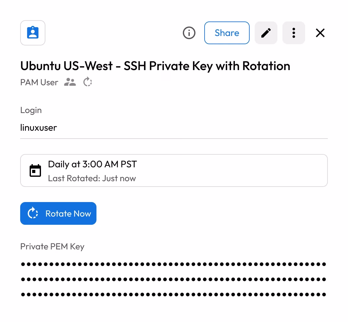Viewport: 348px width, 322px height.
Task: Click the linuxuser login value
Action: coord(38,128)
